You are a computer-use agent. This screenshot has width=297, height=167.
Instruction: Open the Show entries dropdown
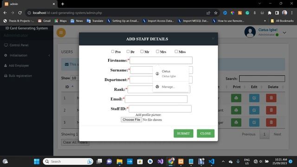(74, 78)
